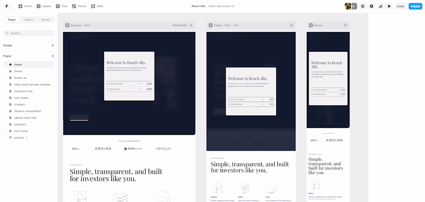
Task: Click Desktop financial adviser VIEW link
Action: [149, 89]
